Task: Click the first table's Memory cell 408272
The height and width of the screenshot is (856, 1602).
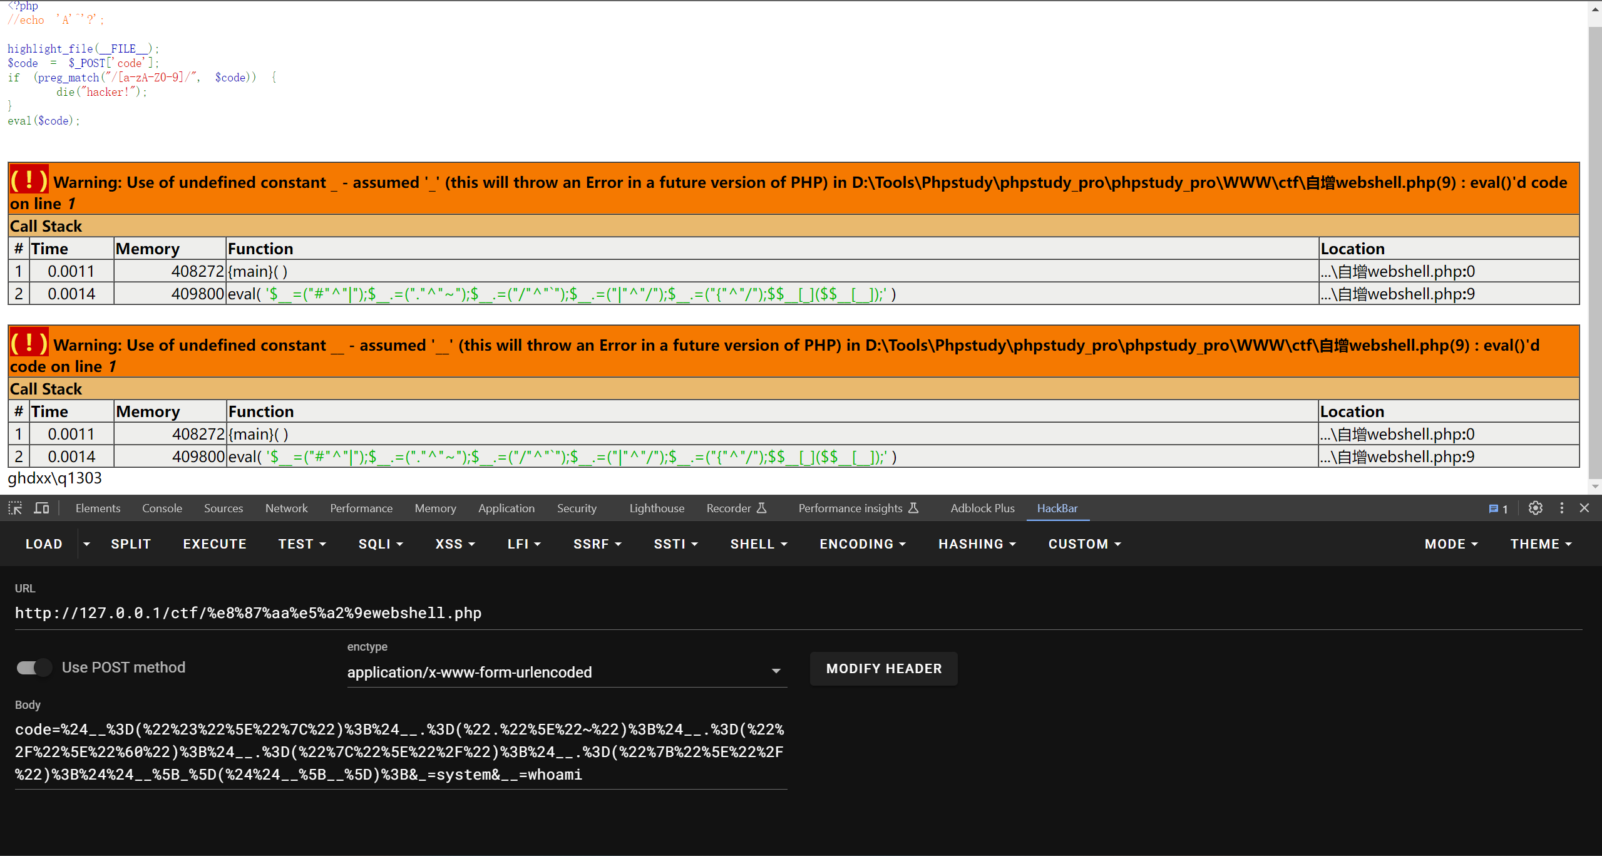Action: click(x=170, y=271)
